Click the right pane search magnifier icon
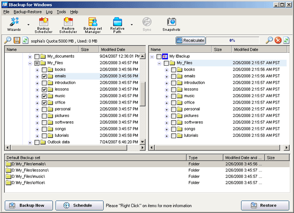Image resolution: width=294 pixels, height=213 pixels. pos(269,40)
